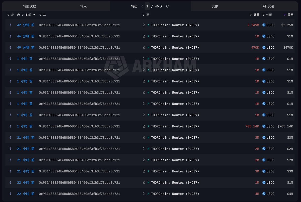
Task: Click the 4M amount value
Action: (x=257, y=194)
